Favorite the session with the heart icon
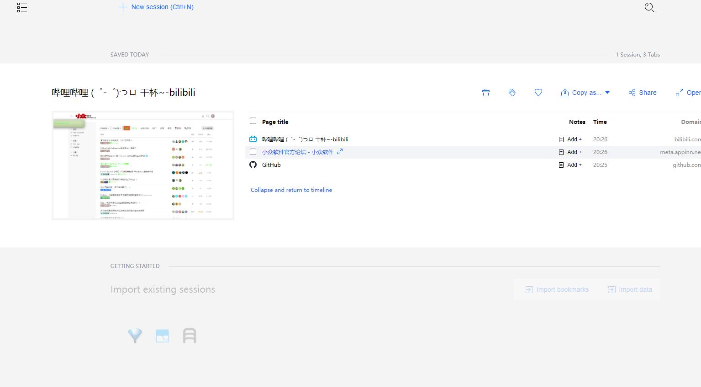 pos(538,93)
